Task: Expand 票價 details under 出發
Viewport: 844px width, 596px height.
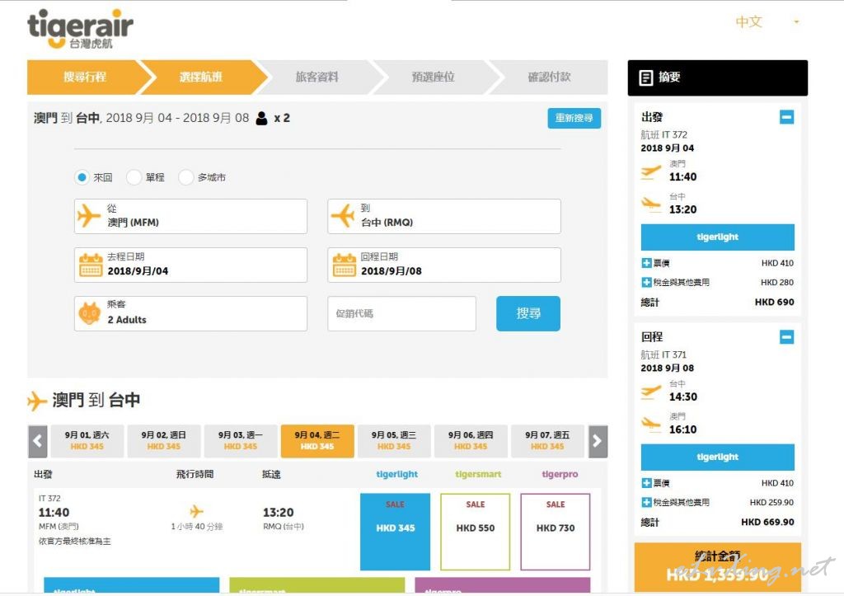Action: point(646,263)
